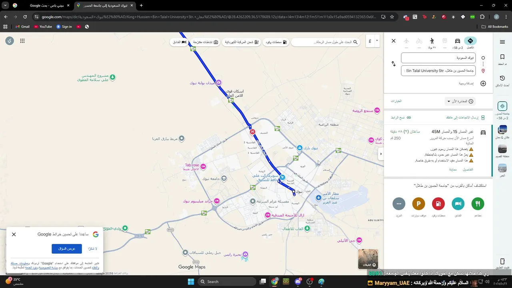Click No thanks in the survey popup
512x288 pixels.
tap(93, 248)
